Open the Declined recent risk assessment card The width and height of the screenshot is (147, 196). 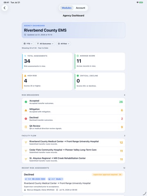(73, 182)
